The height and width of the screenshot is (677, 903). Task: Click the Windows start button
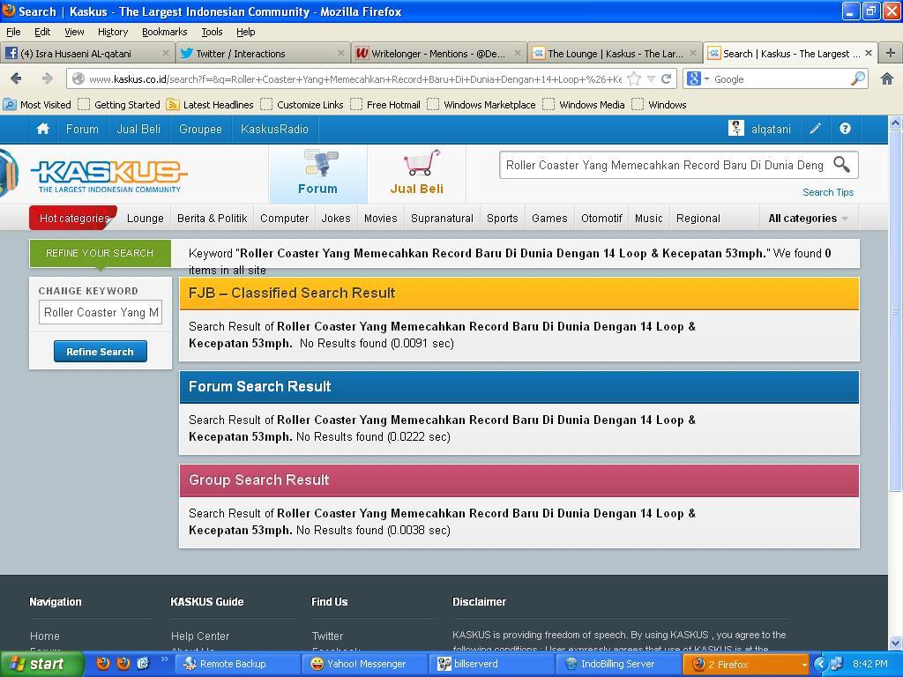[x=41, y=664]
